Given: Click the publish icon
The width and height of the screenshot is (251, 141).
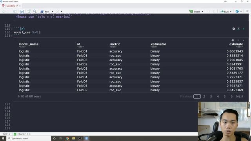Looking at the screenshot, I should coord(237,11).
